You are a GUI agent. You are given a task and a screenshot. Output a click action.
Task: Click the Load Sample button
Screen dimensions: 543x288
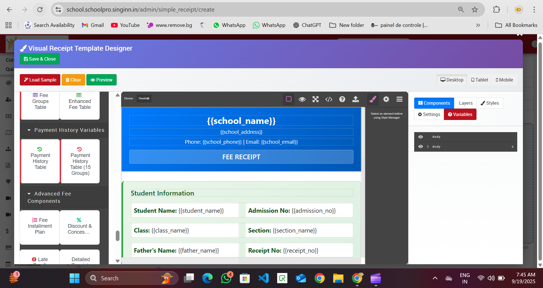click(40, 80)
